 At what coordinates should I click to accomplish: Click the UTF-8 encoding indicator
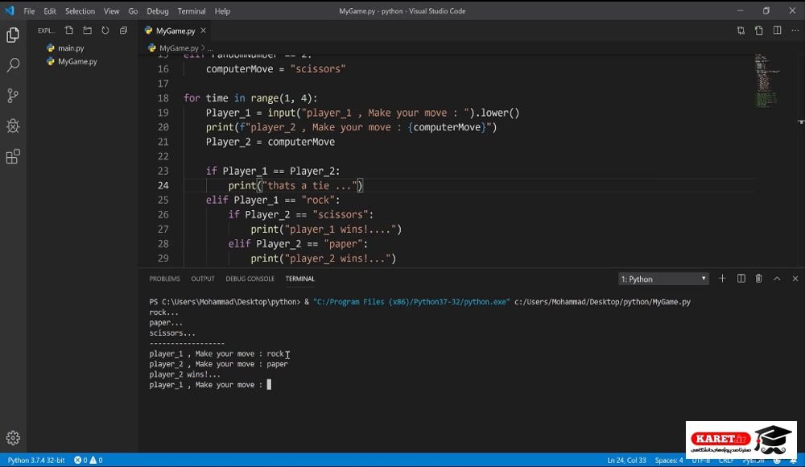pos(701,461)
